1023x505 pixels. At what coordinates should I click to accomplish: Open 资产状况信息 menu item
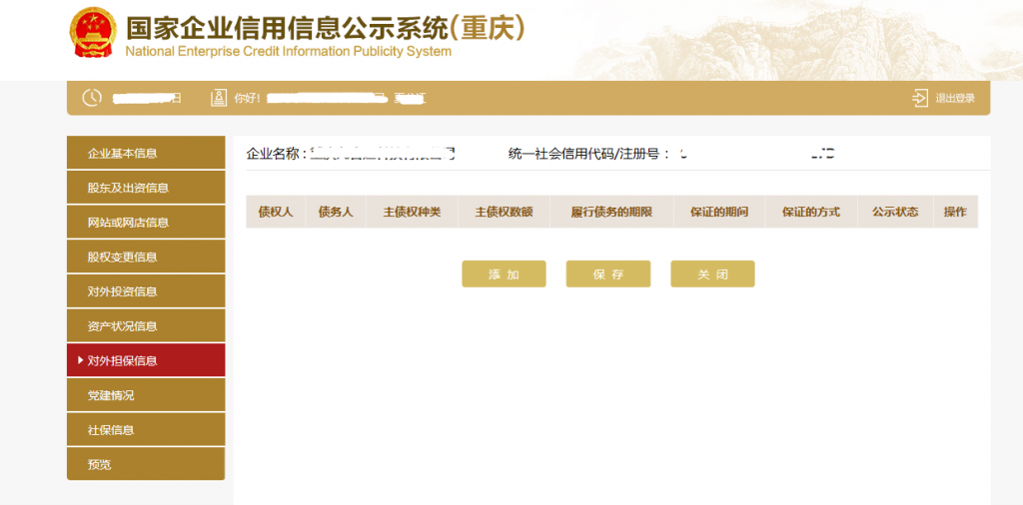coord(146,325)
